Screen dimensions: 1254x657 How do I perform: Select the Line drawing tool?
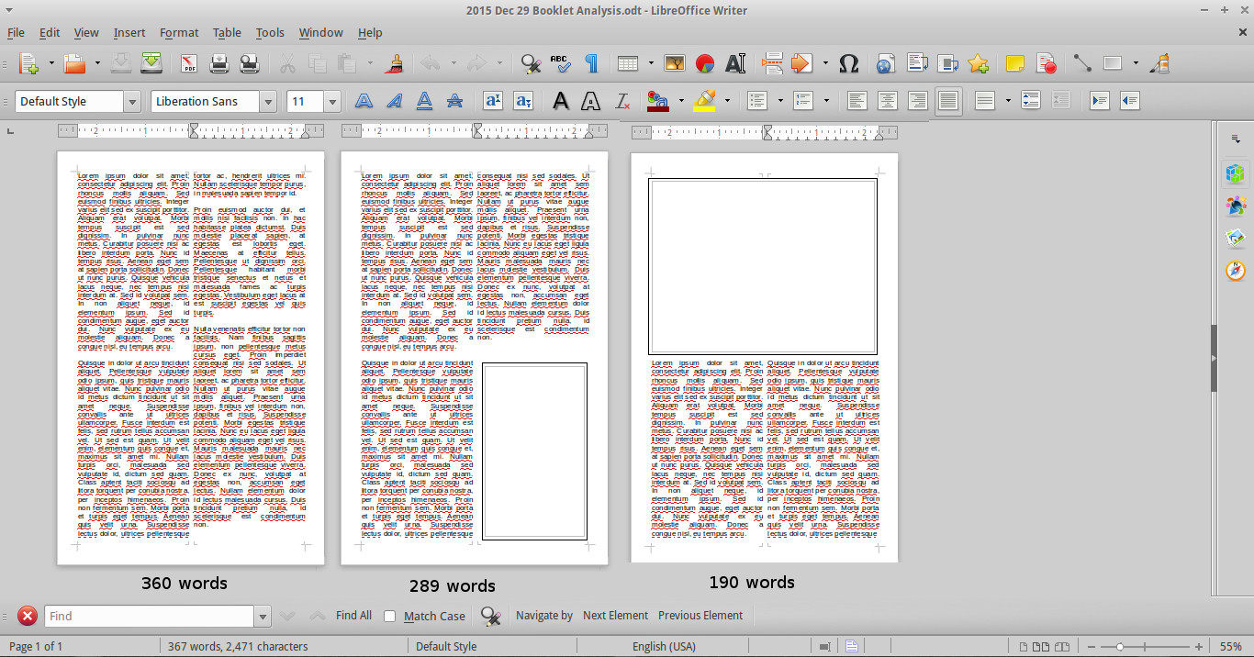point(1082,63)
